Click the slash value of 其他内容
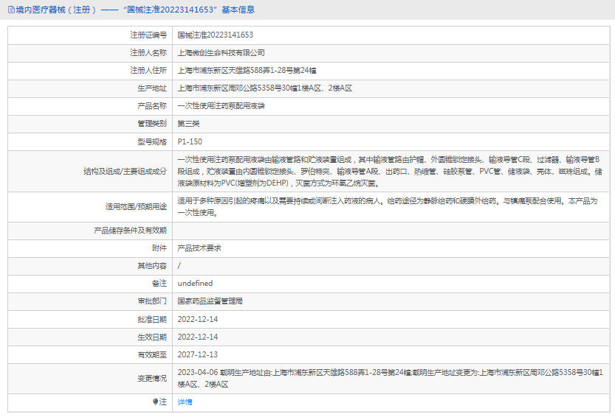The width and height of the screenshot is (615, 417). click(x=179, y=266)
